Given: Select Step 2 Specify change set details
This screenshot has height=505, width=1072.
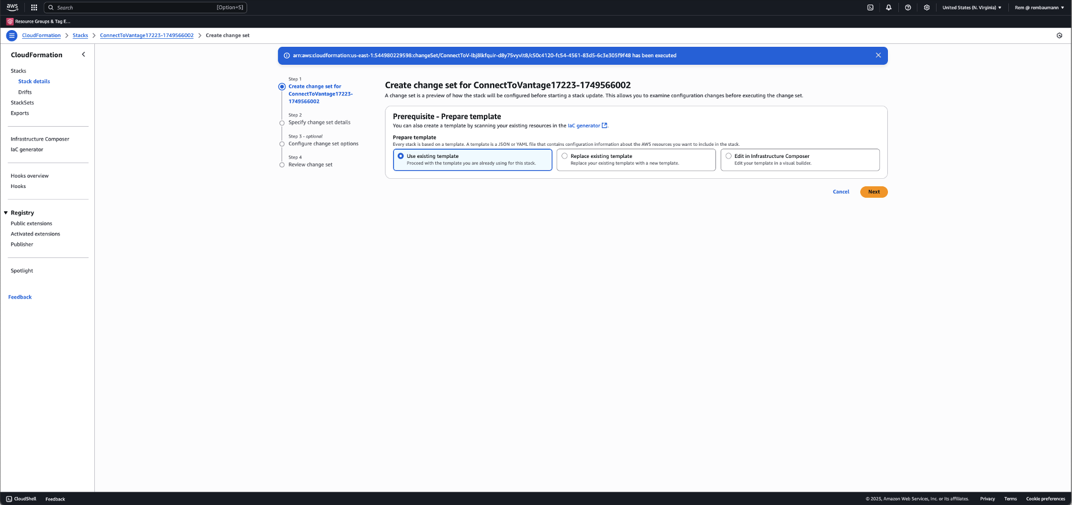Looking at the screenshot, I should coord(320,123).
